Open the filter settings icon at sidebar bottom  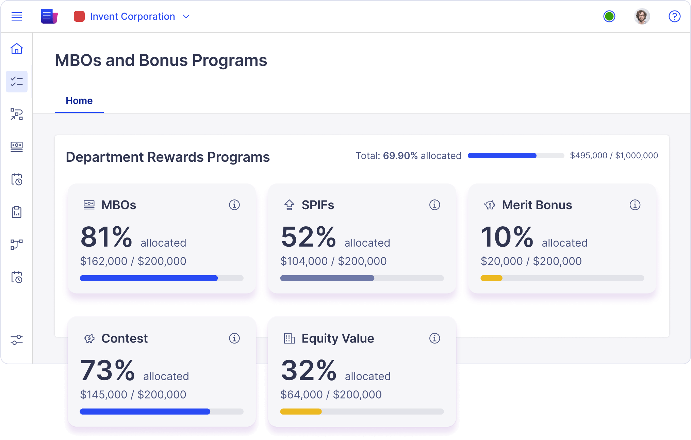click(x=16, y=339)
